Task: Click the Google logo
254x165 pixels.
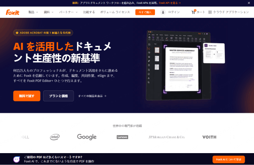Action: (87, 137)
